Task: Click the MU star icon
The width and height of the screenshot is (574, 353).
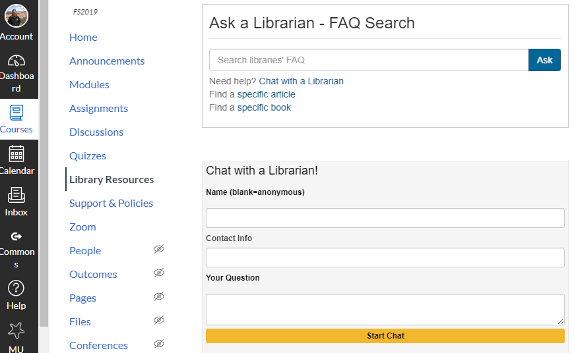Action: [16, 330]
